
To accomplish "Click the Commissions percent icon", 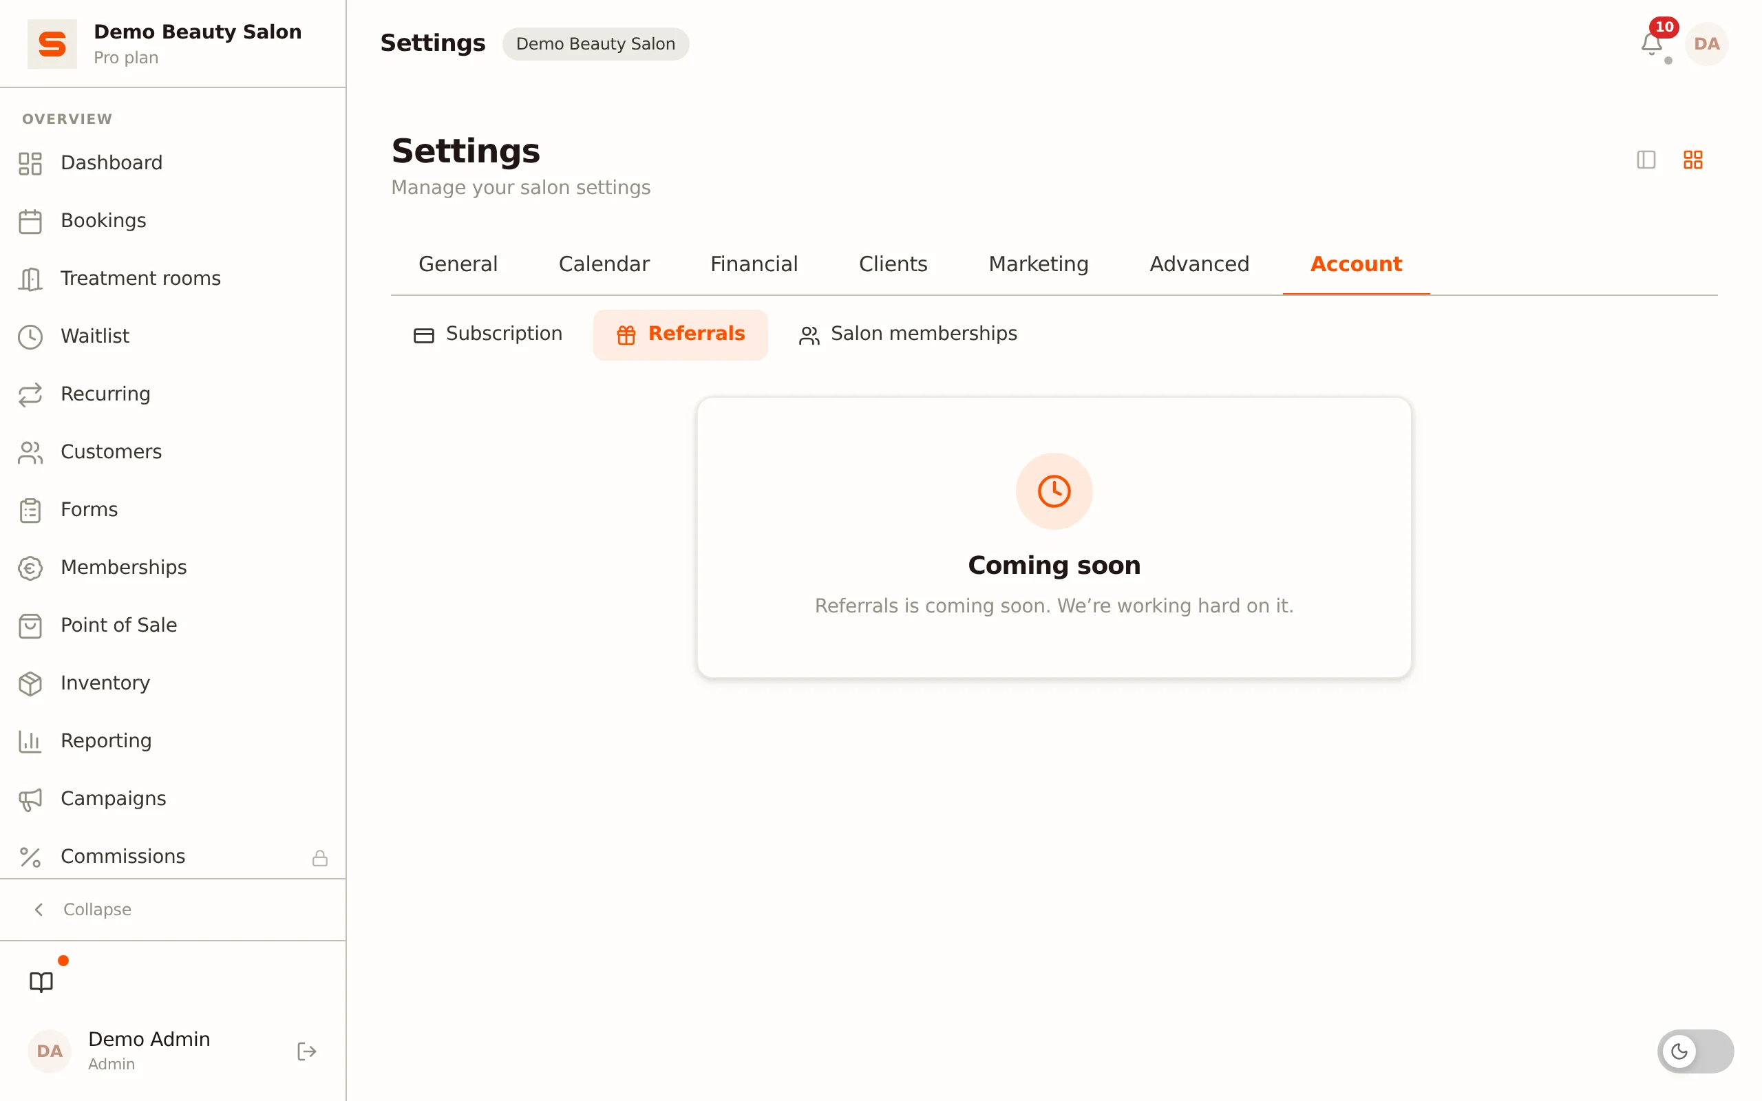I will pyautogui.click(x=30, y=857).
